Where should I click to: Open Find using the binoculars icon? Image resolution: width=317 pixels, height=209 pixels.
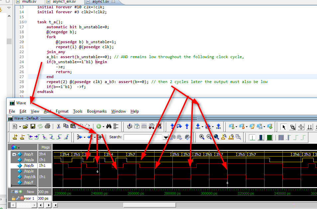pyautogui.click(x=109, y=127)
